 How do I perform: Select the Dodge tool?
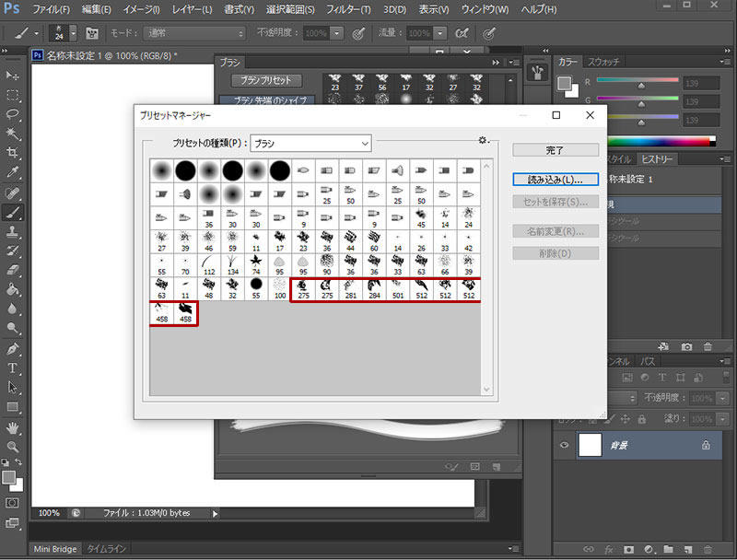[x=12, y=328]
